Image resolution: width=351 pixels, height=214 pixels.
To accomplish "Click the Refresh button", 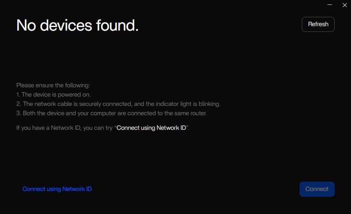I will tap(318, 24).
